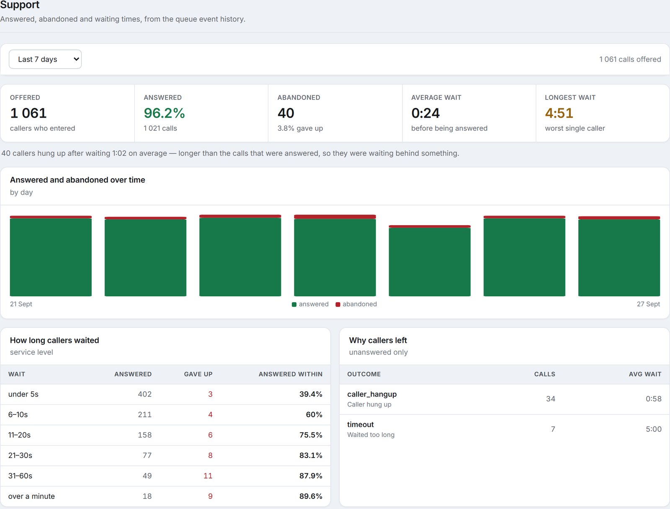Click the How long callers waited heading

(x=54, y=340)
